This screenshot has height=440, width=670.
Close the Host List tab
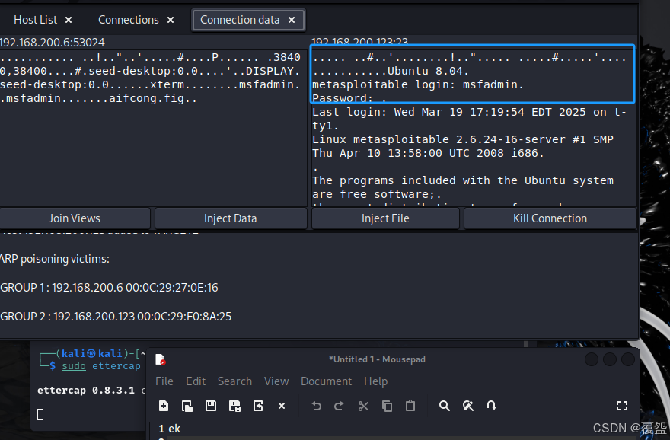(69, 20)
